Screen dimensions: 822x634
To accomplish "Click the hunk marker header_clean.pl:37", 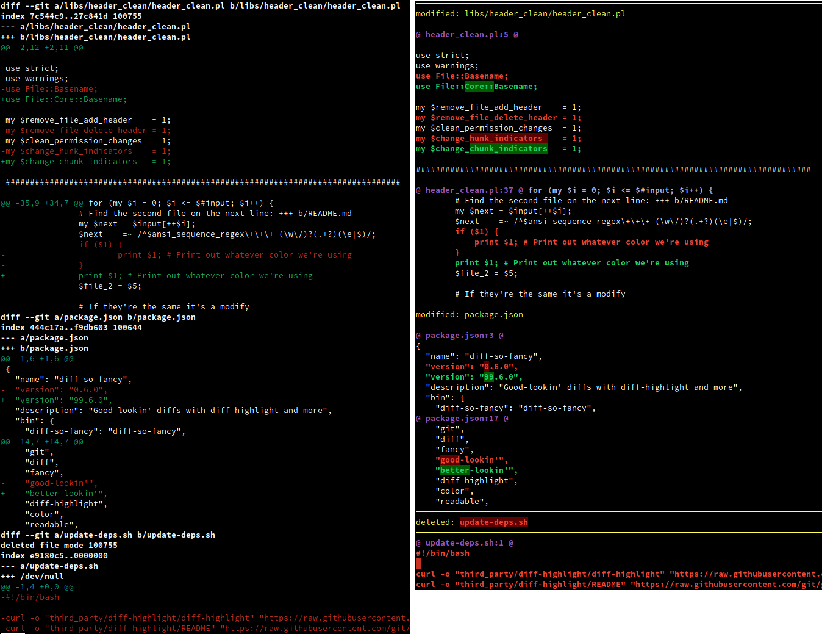I will tap(470, 190).
